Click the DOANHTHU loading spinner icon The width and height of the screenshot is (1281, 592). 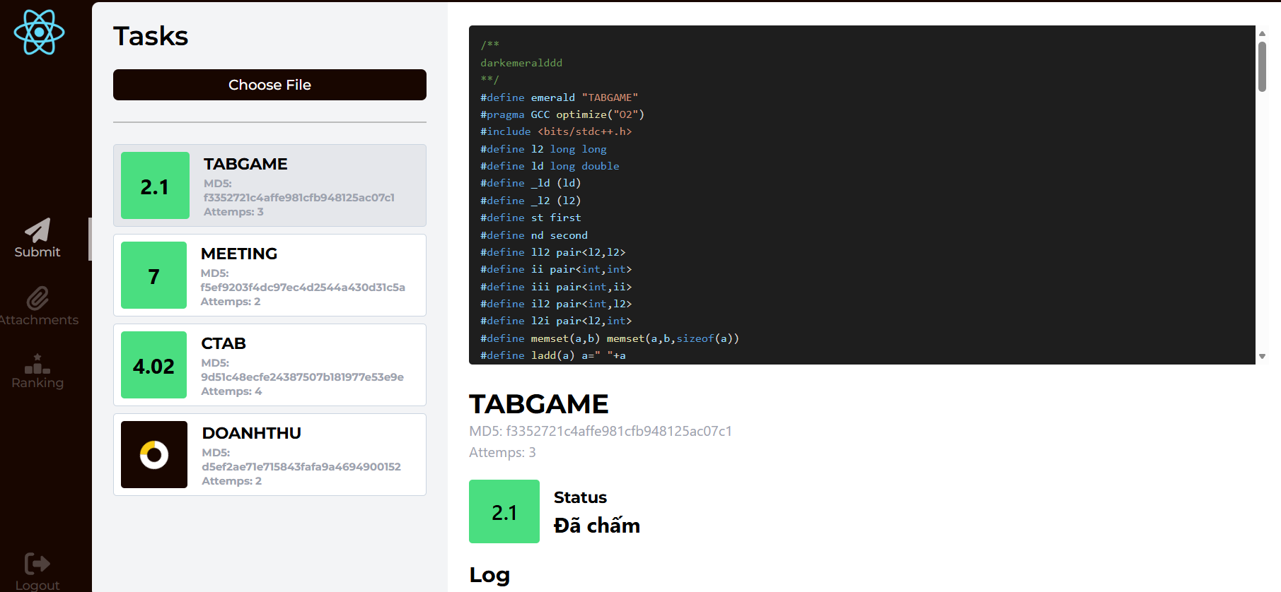click(x=154, y=455)
